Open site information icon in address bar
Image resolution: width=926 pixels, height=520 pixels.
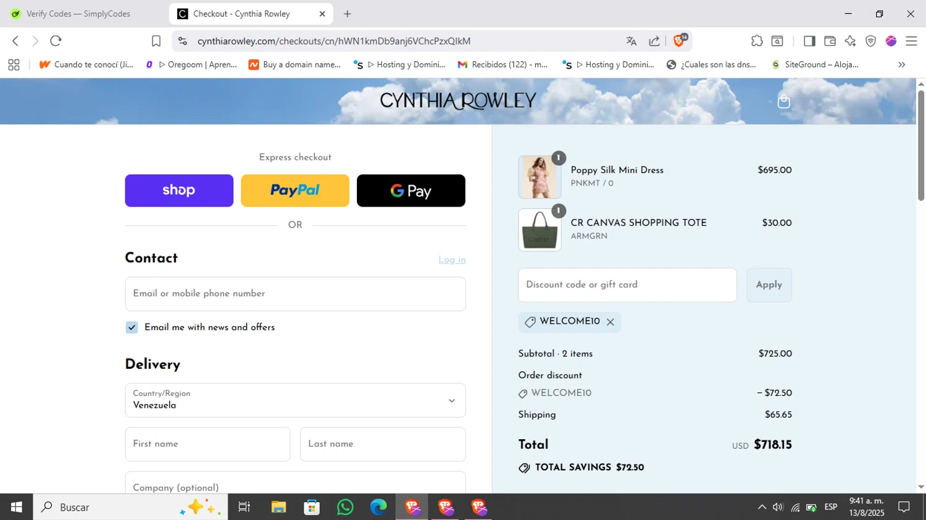[182, 41]
